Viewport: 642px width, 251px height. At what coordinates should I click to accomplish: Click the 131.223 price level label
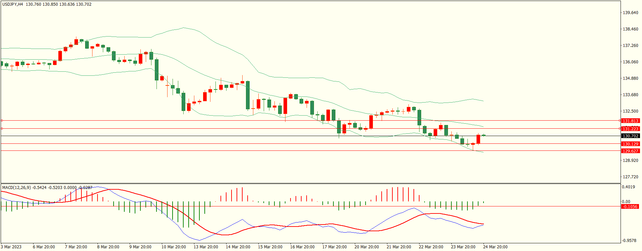630,129
